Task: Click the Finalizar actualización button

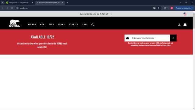Action: click(x=183, y=8)
